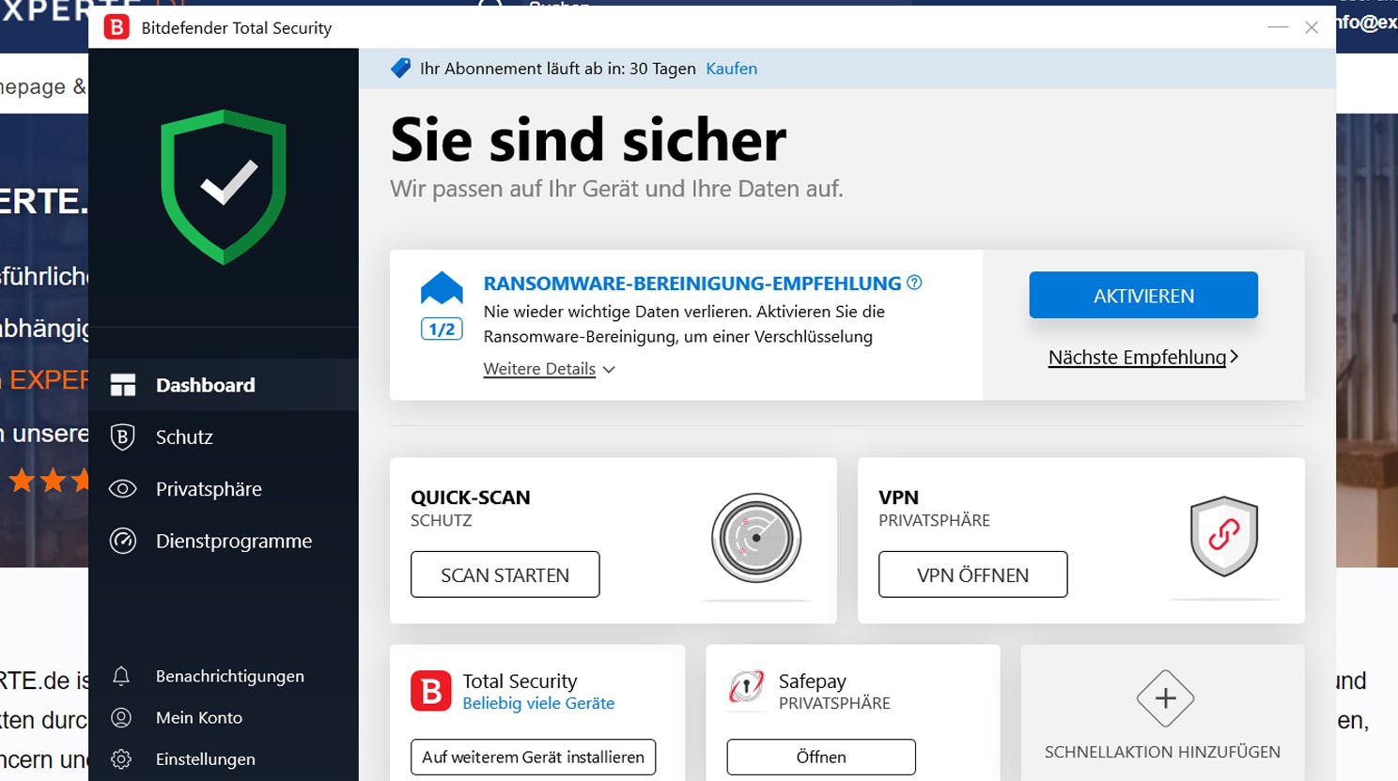Click the question mark beside Ransomware-Bereinigung-Empfehlung
This screenshot has height=781, width=1398.
[914, 282]
